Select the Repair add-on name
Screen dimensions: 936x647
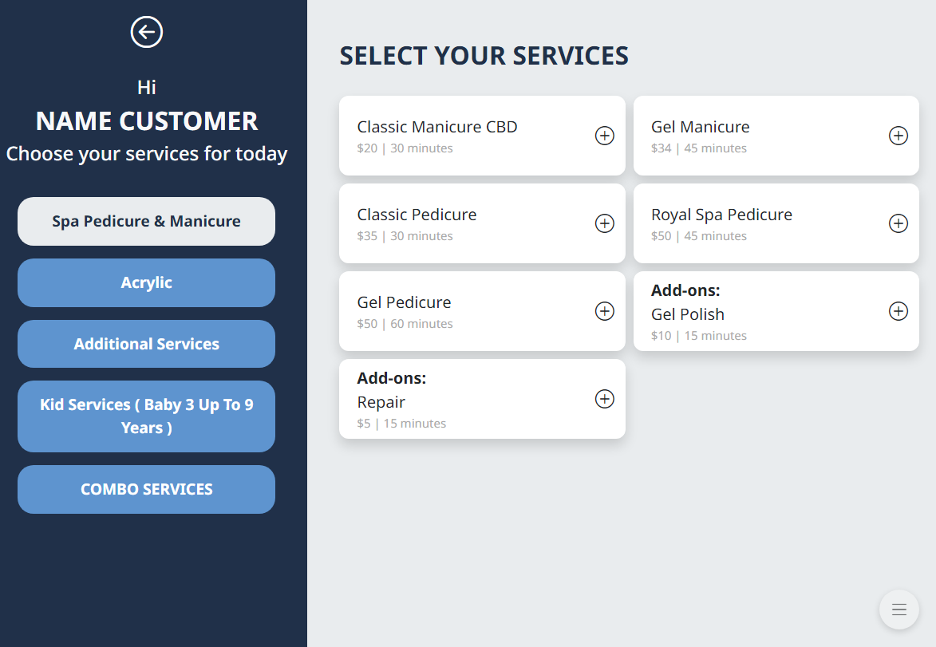click(x=381, y=402)
